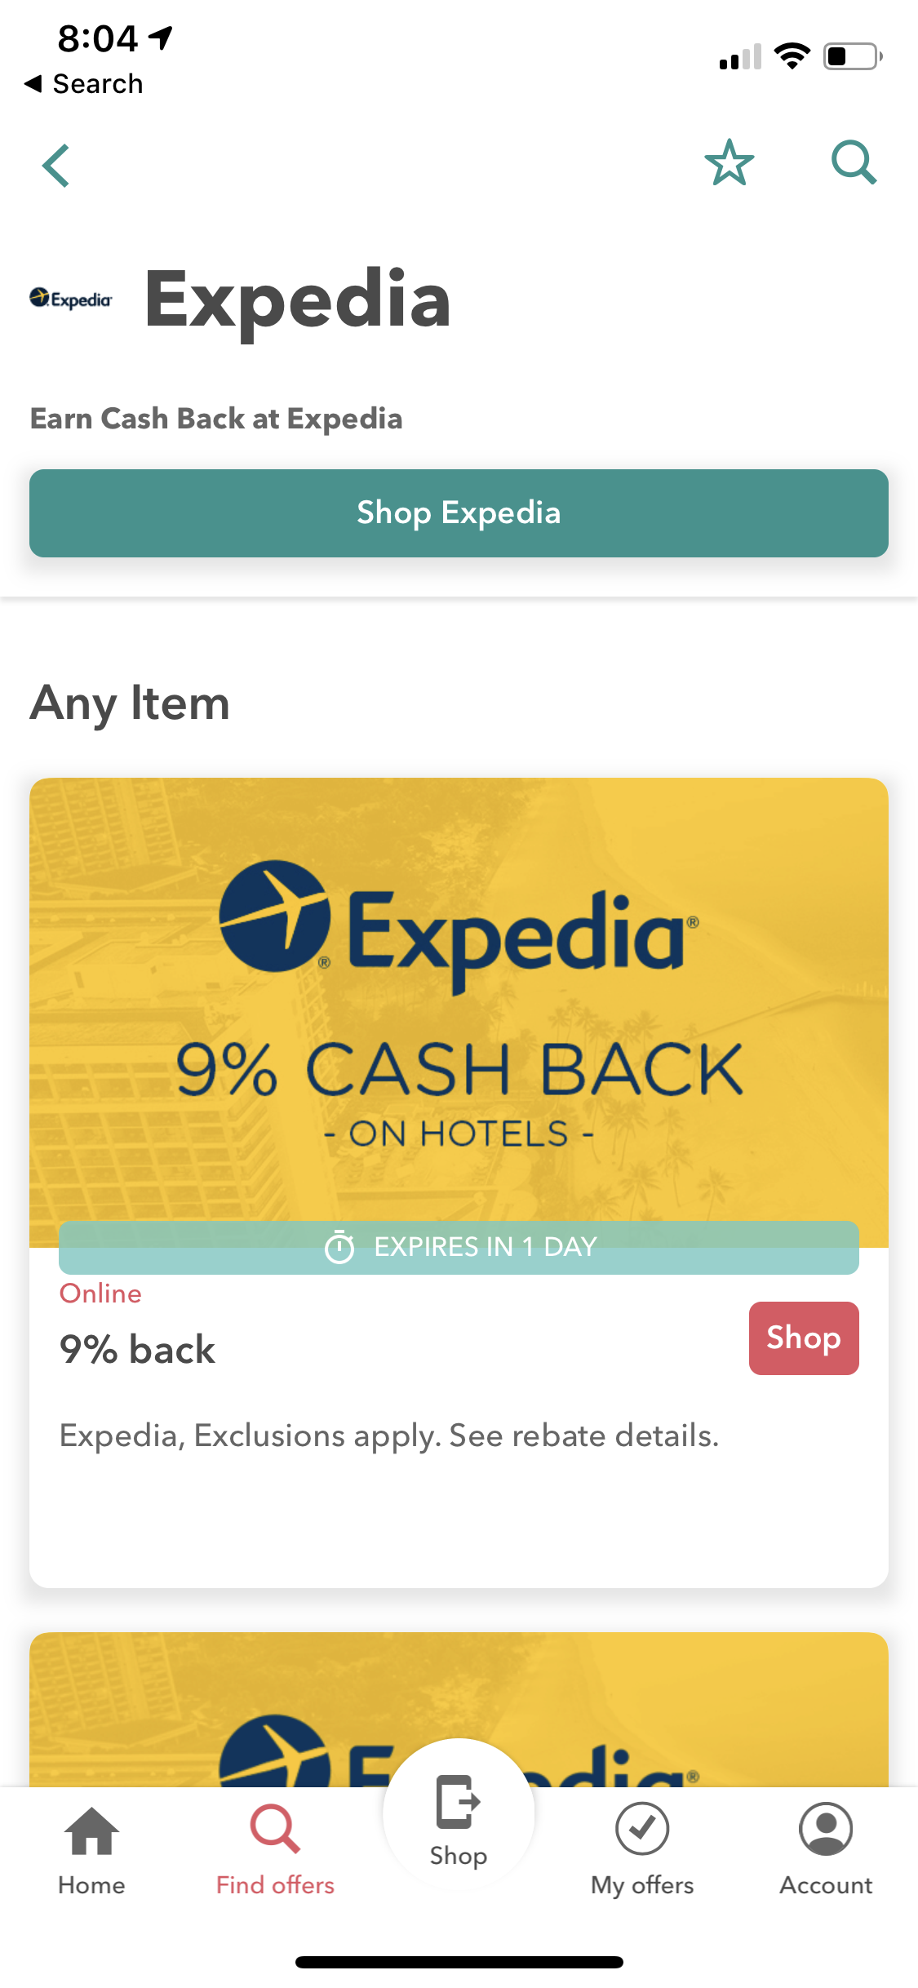Return to Search via status bar link
Viewport: 918px width, 1988px height.
[x=84, y=83]
